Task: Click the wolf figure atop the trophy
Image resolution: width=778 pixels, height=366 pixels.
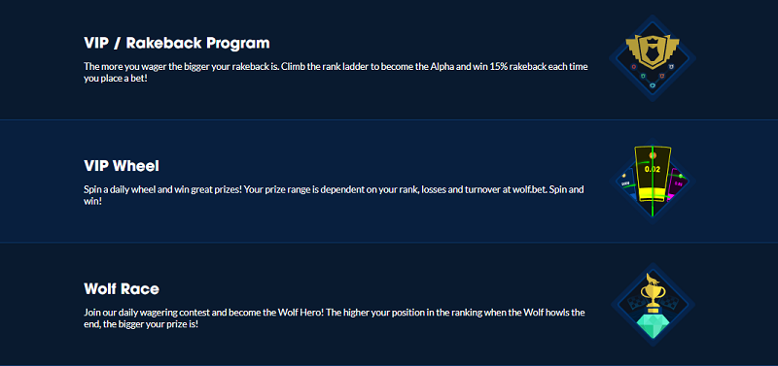Action: (652, 278)
